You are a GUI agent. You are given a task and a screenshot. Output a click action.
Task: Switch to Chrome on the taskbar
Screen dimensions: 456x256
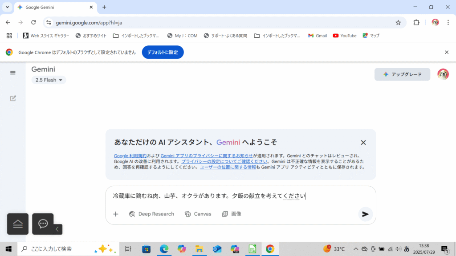(270, 249)
